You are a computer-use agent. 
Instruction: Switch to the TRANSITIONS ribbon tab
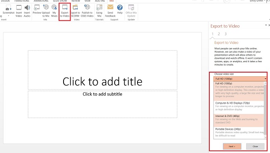click(x=22, y=1)
